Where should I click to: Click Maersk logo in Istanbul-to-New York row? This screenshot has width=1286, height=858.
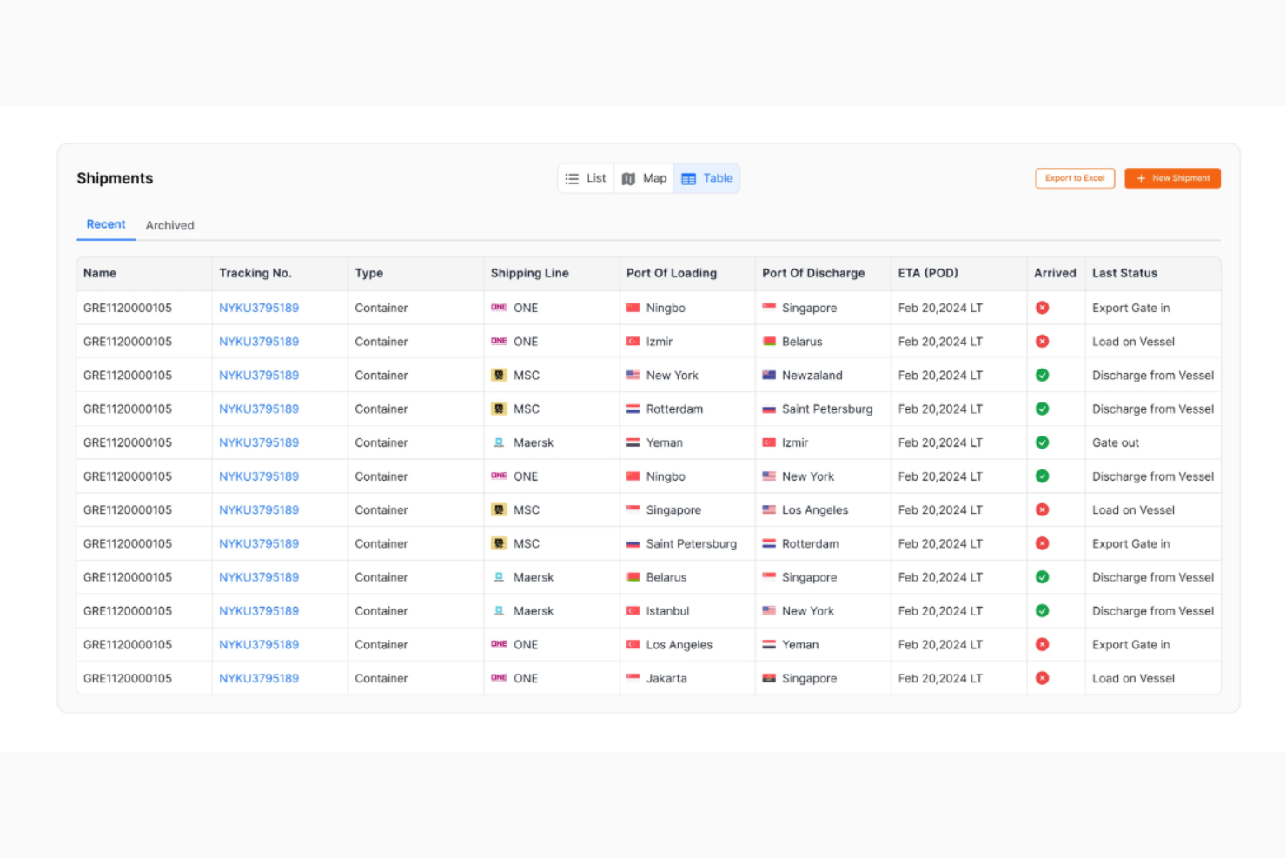499,611
